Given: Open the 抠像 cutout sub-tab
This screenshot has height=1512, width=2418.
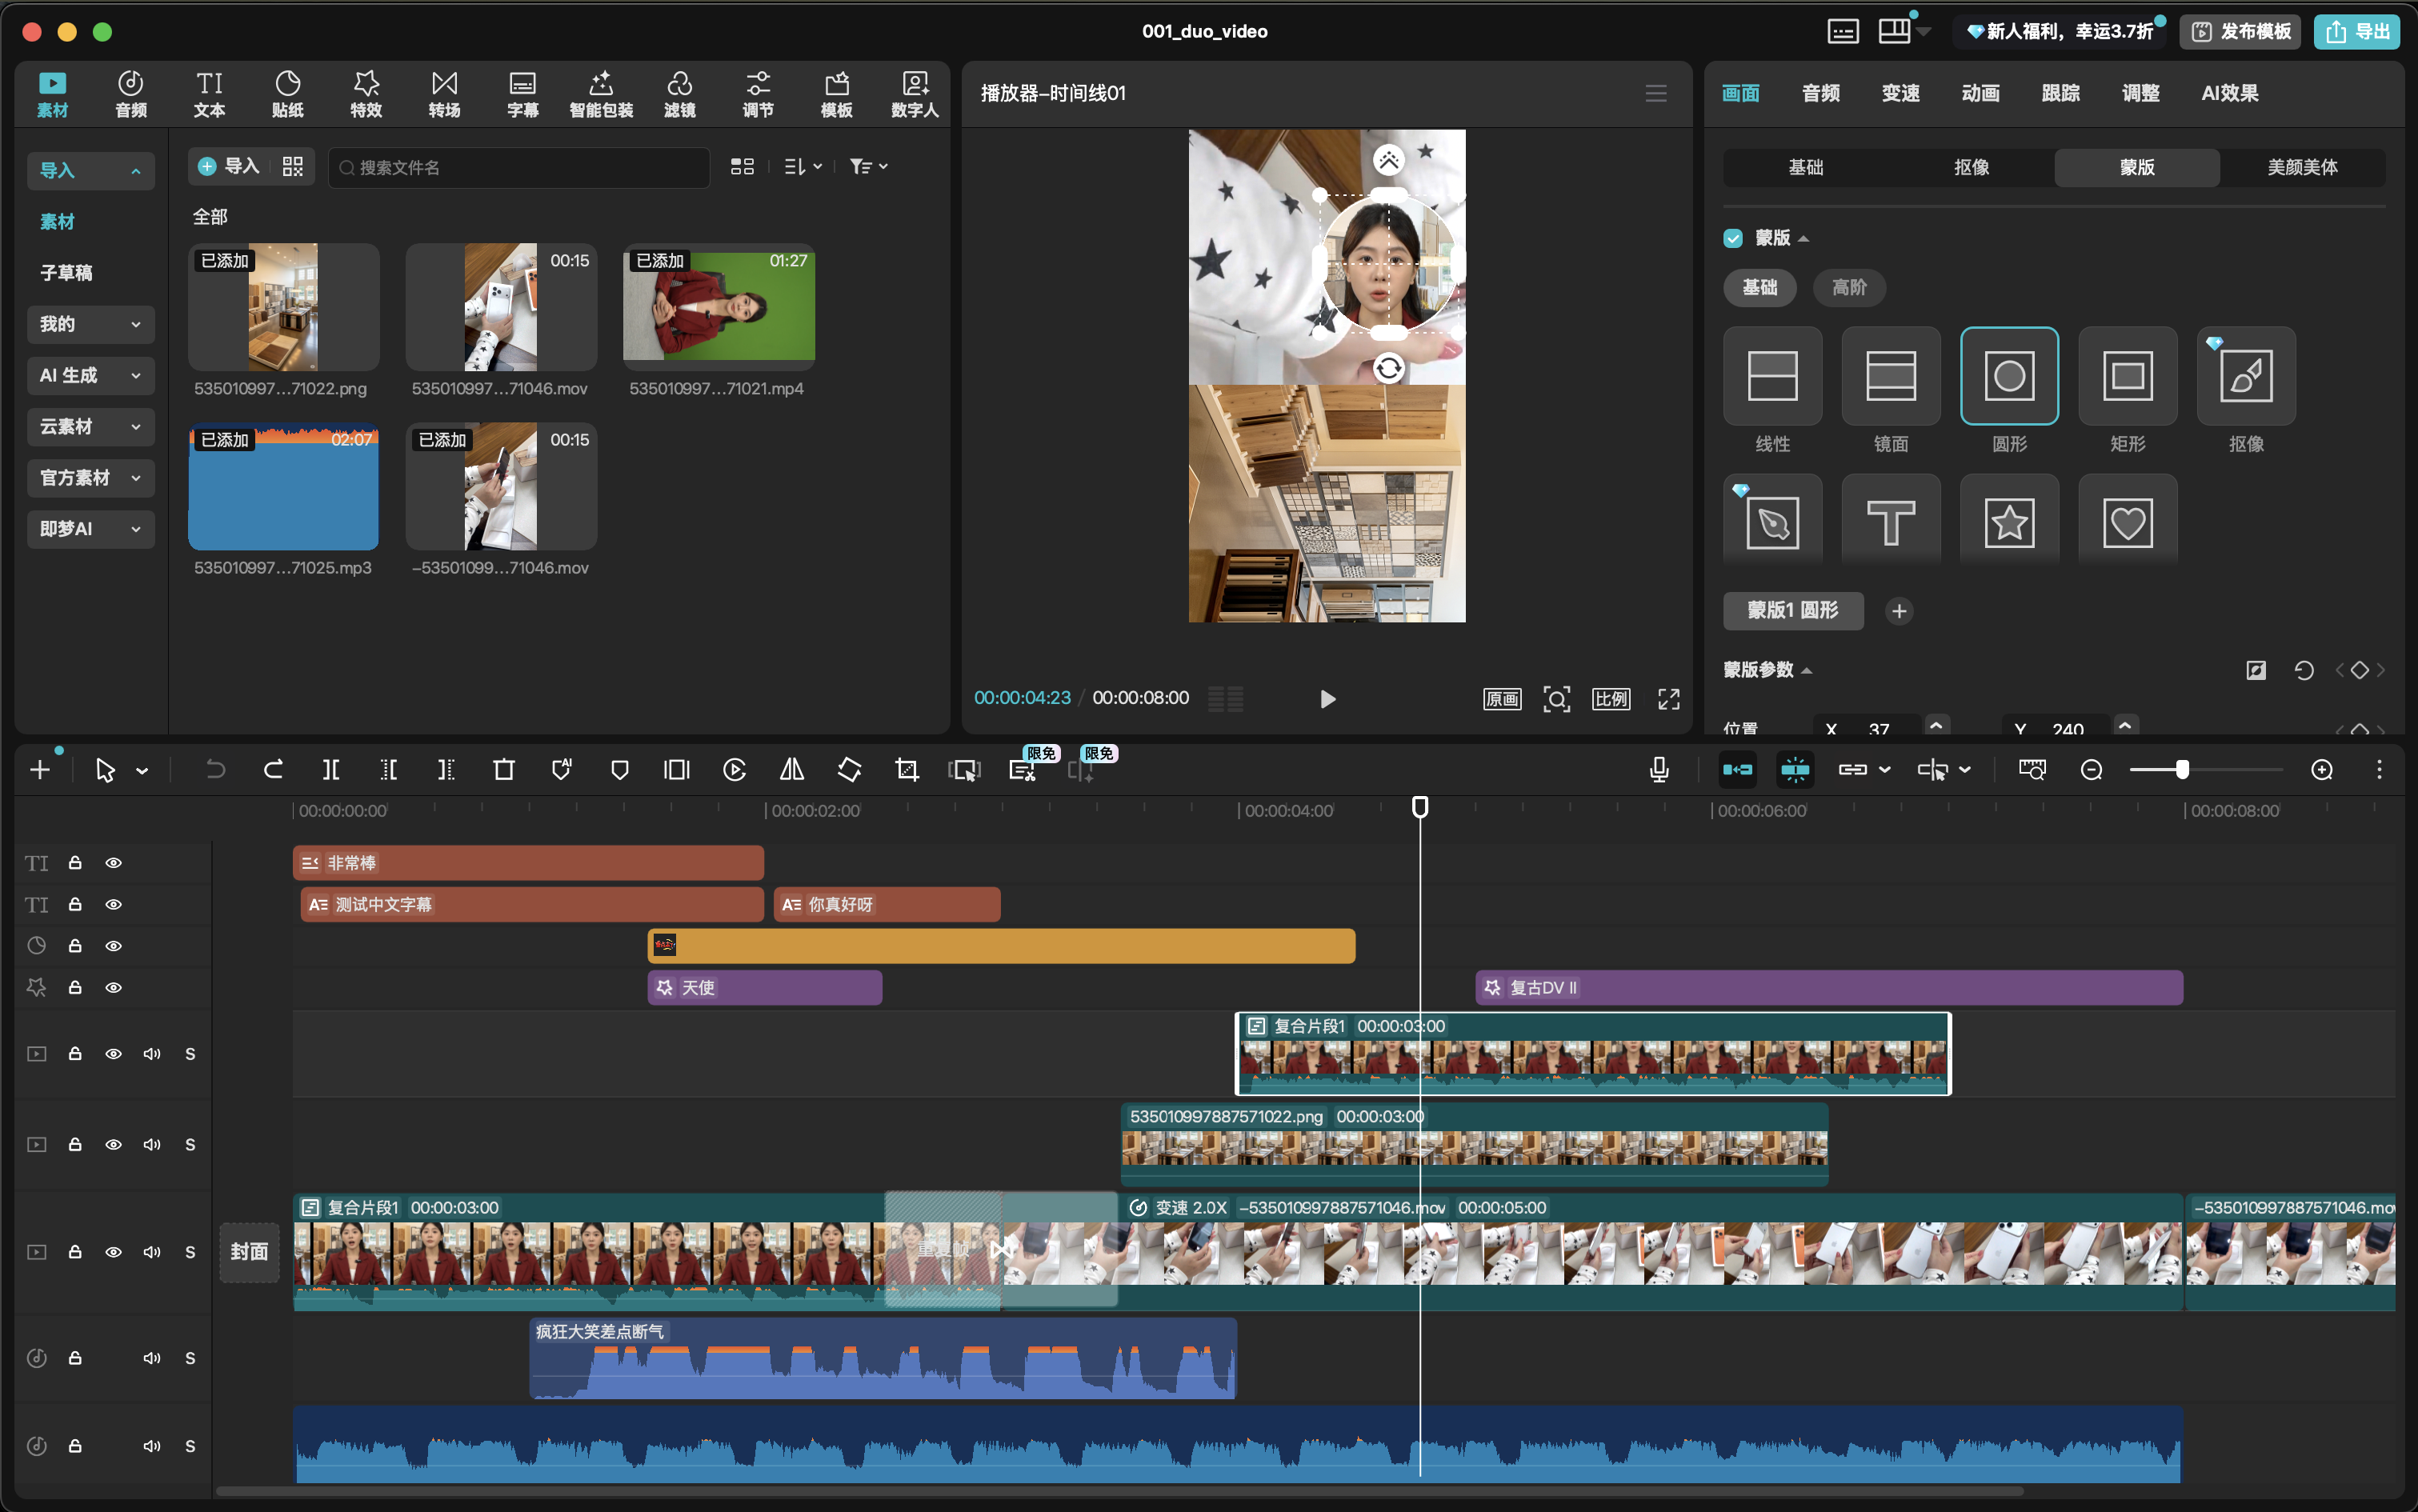Looking at the screenshot, I should coord(1971,167).
